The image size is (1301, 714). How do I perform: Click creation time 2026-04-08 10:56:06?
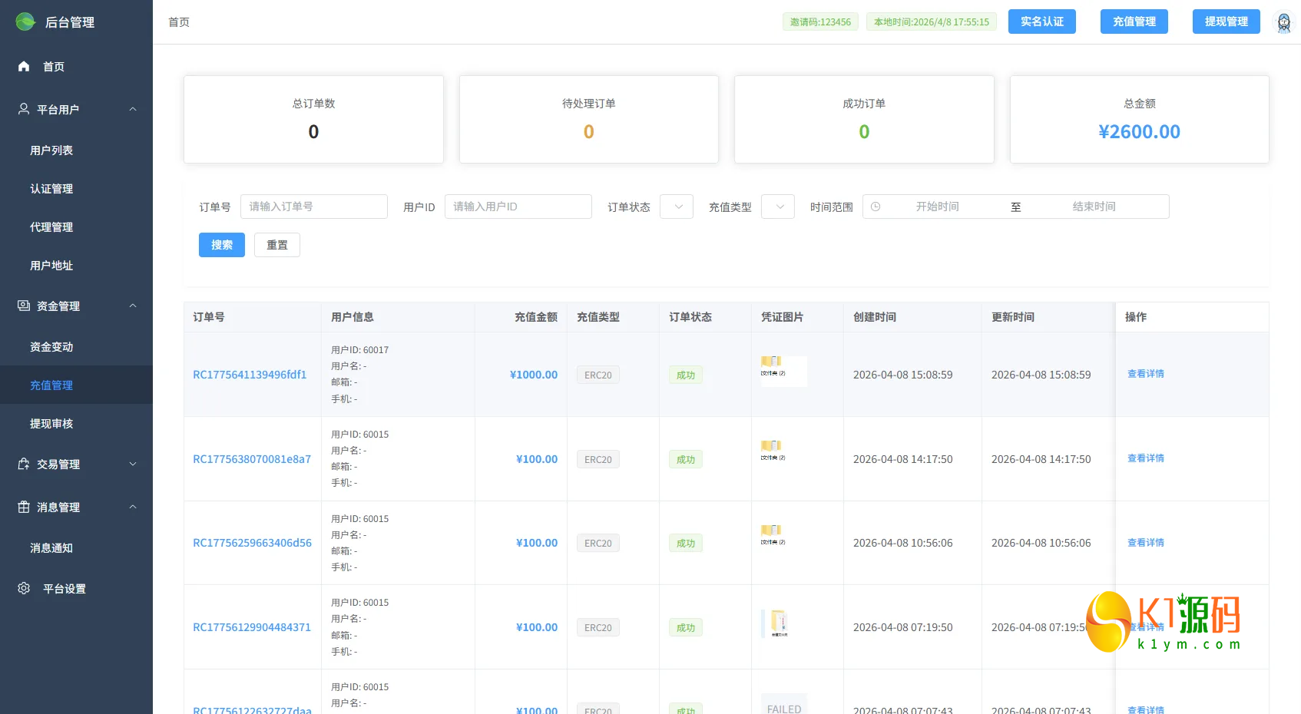tap(902, 543)
